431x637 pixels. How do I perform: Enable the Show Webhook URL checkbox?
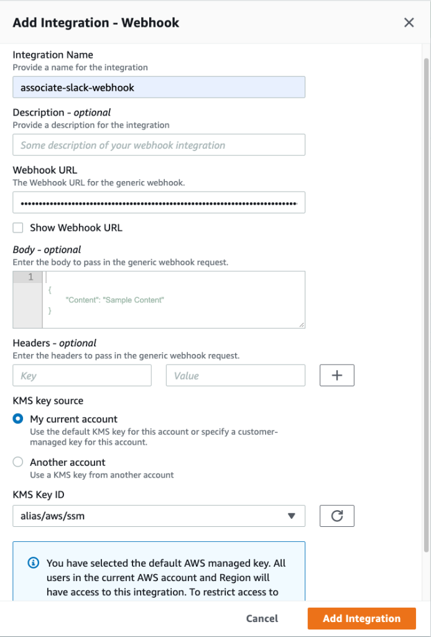coord(17,228)
